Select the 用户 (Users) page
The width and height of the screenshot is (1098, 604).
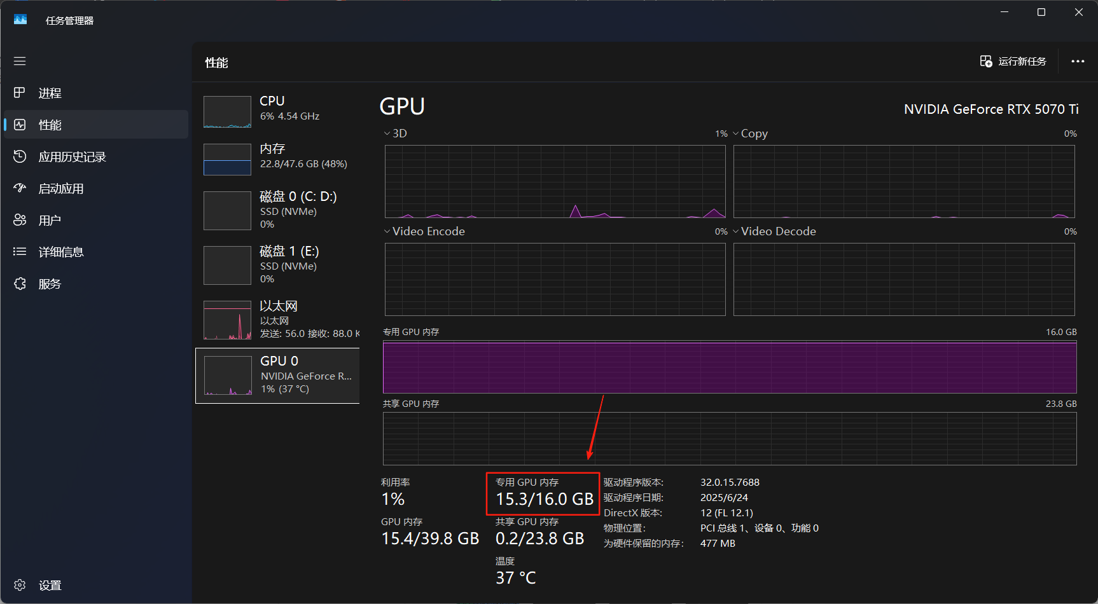click(49, 219)
